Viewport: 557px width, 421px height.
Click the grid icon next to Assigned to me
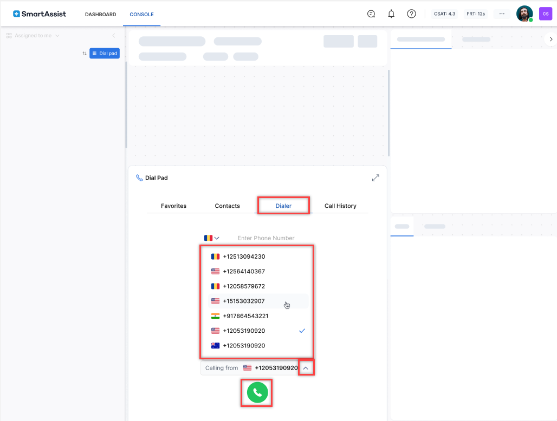pyautogui.click(x=9, y=35)
